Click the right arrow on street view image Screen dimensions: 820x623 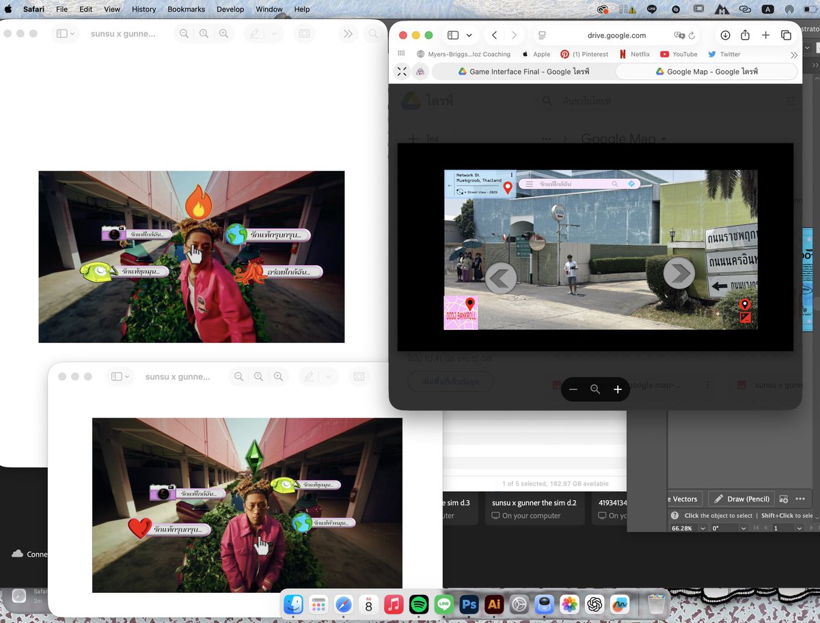point(679,274)
